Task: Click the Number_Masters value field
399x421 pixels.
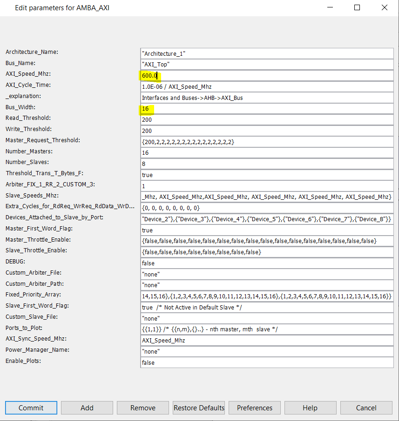Action: pyautogui.click(x=267, y=153)
